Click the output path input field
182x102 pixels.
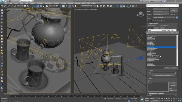point(164,73)
